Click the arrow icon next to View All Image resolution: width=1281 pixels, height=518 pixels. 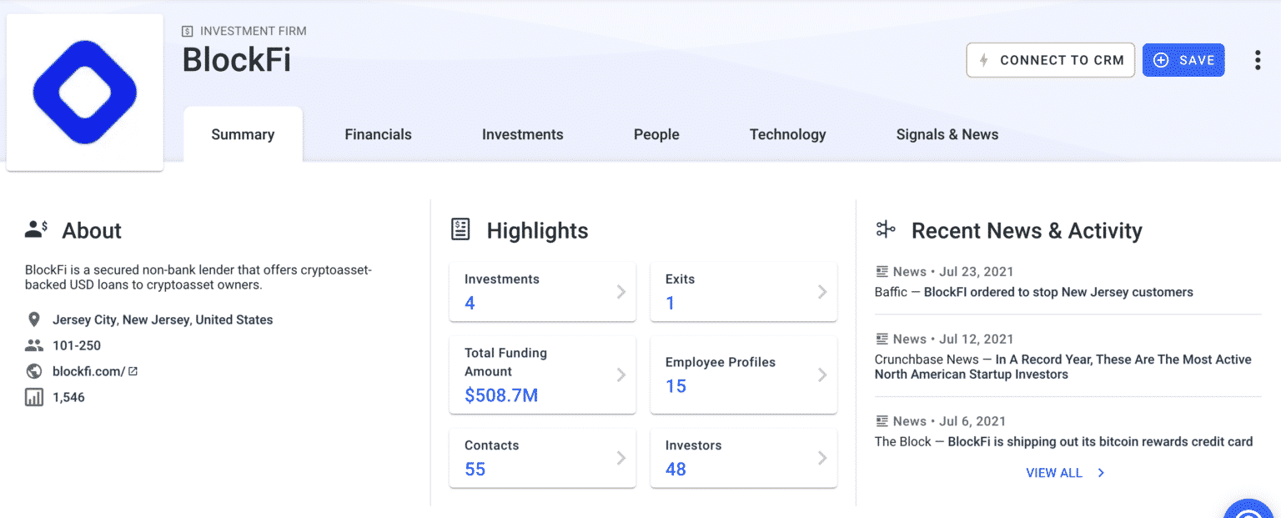[1101, 473]
